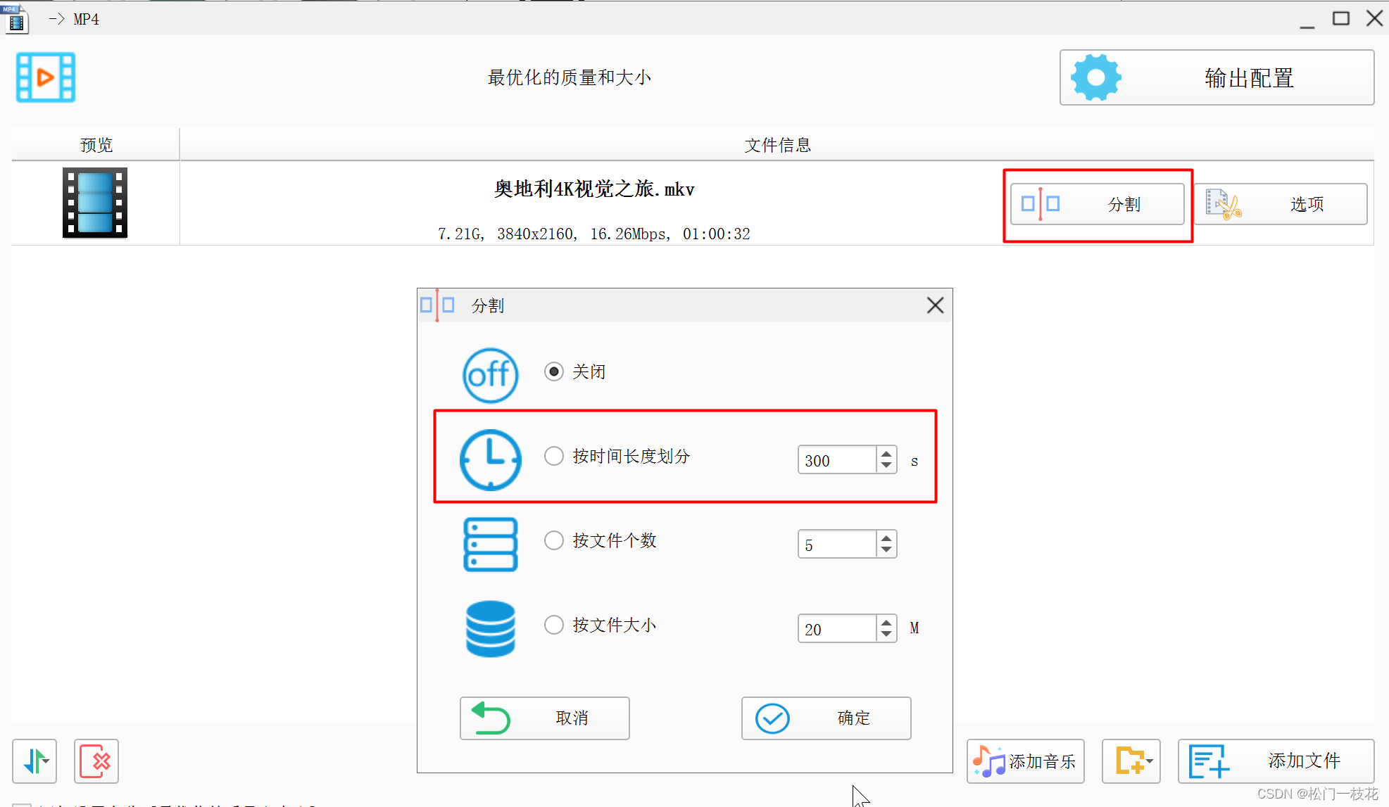Screen dimensions: 1389x807
Task: Select the 关闭 off radio button
Action: pyautogui.click(x=554, y=371)
